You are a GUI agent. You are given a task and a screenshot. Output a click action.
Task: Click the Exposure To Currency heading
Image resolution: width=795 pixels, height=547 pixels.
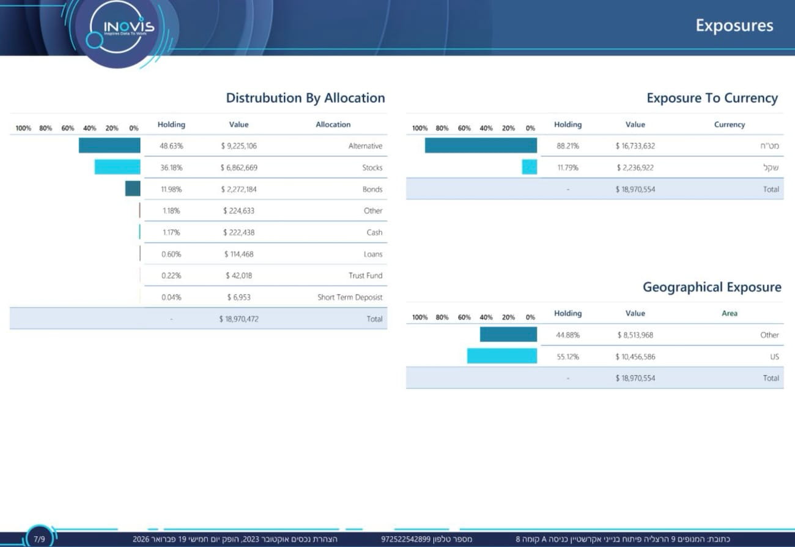(x=712, y=98)
